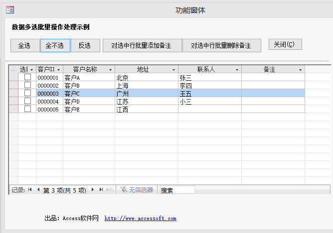The image size is (333, 233).
Task: Click the 全不选 button
Action: pos(55,45)
